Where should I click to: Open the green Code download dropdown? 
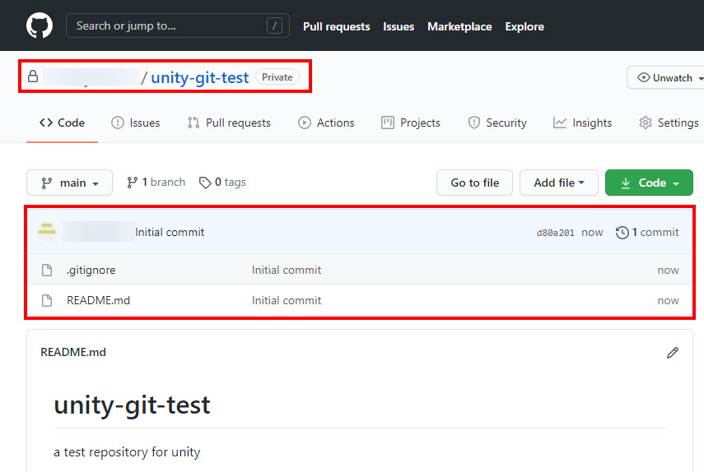[649, 183]
